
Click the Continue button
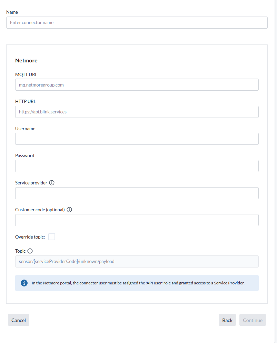coord(253,320)
